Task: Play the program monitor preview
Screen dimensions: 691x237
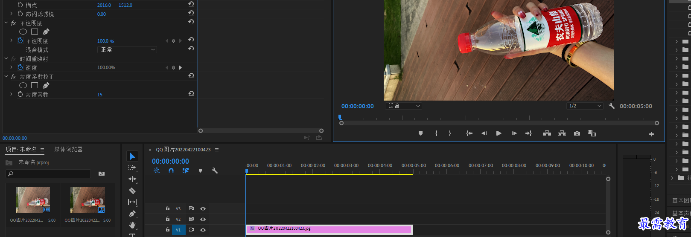Action: (499, 133)
